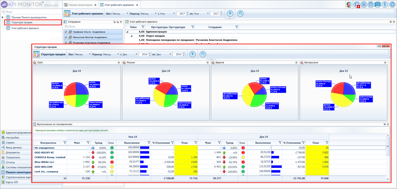397x189 pixels.
Task: Open settings gear of Россия chart panel
Action: pyautogui.click(x=207, y=62)
